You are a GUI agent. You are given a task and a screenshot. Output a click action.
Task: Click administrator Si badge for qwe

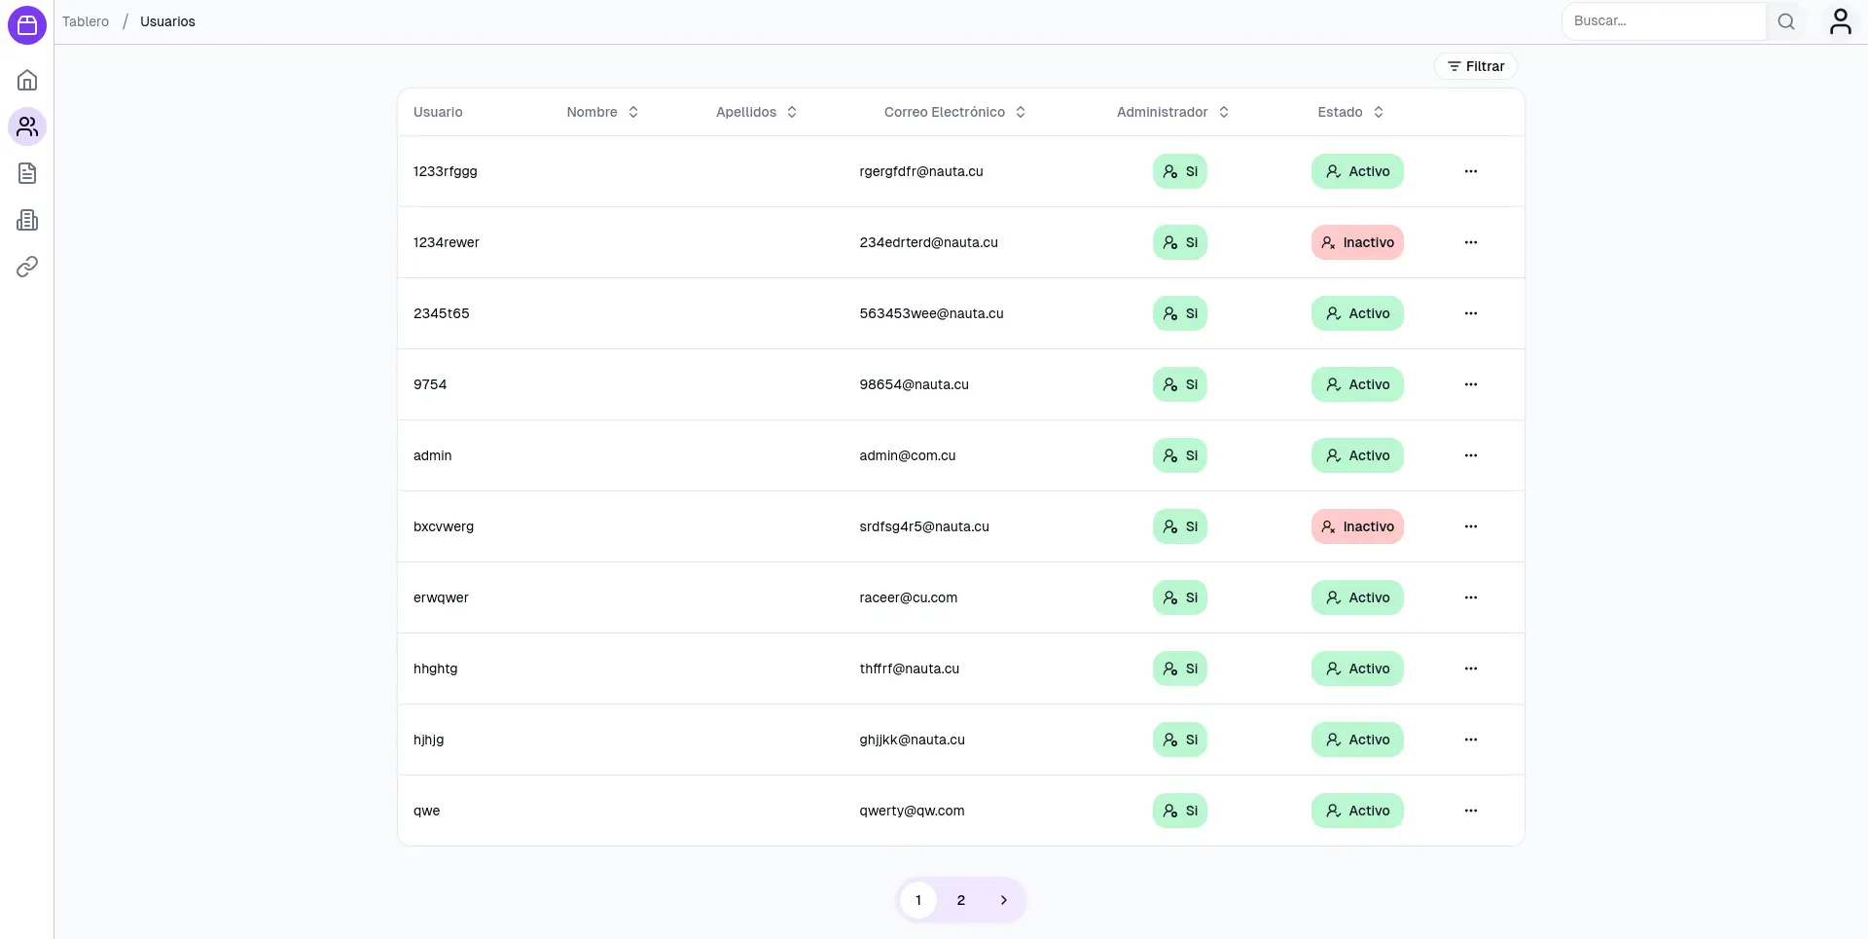[1180, 811]
